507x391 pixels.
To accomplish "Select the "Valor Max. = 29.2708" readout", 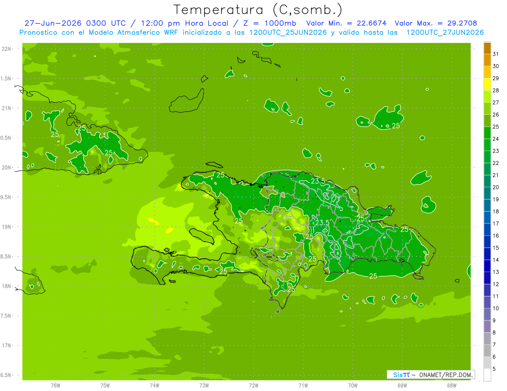I will click(436, 23).
